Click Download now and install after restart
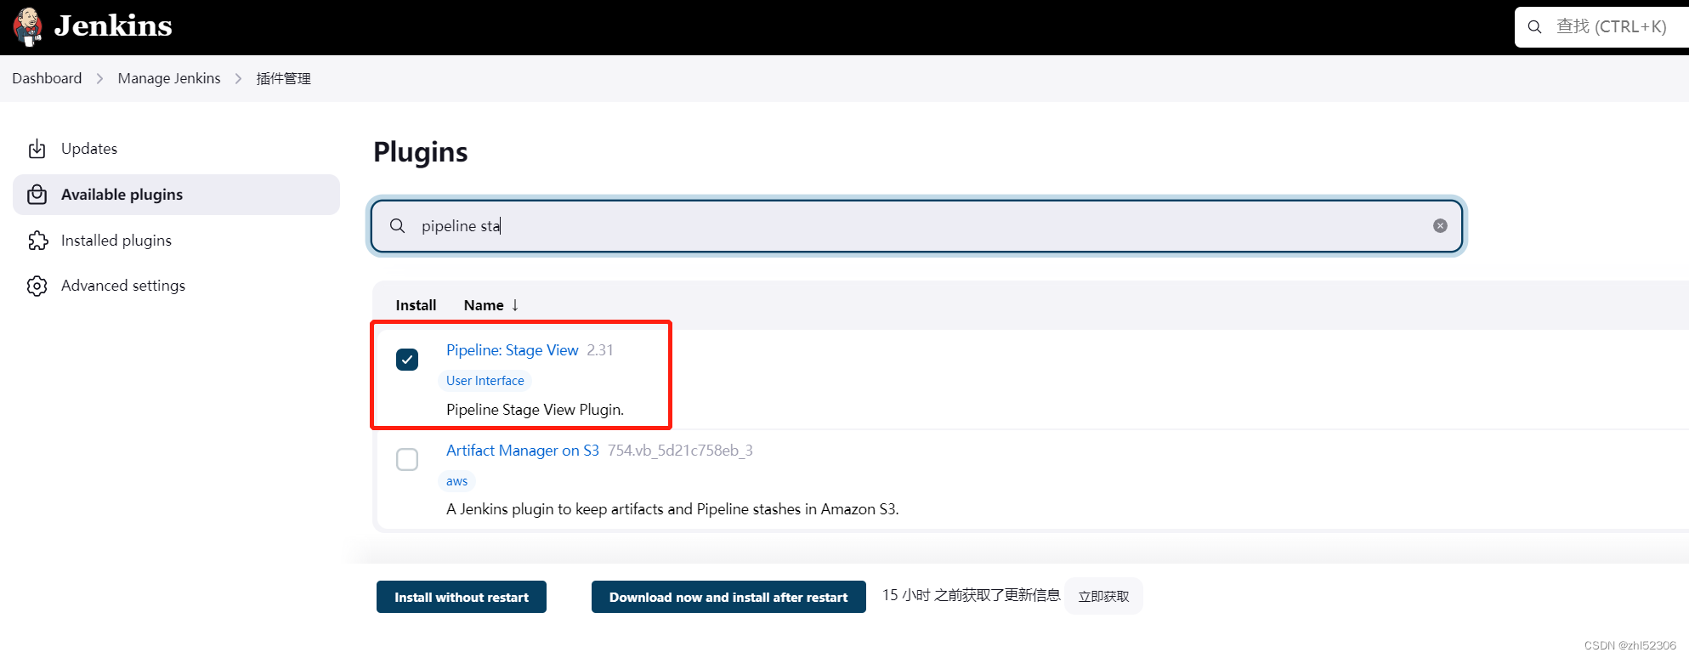 [x=728, y=597]
